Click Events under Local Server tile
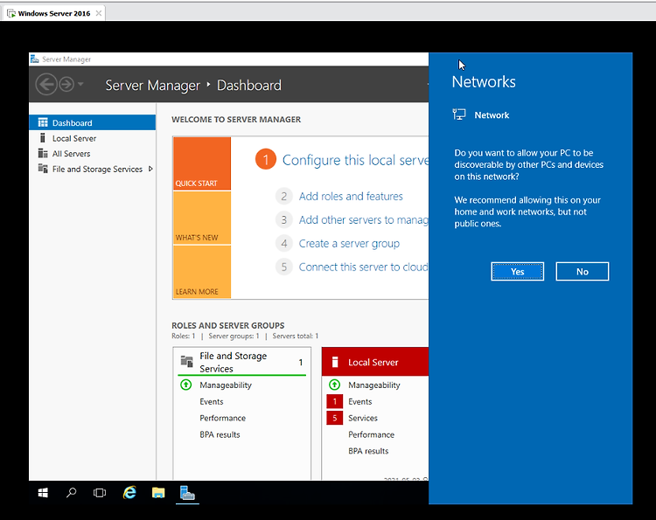 point(359,402)
